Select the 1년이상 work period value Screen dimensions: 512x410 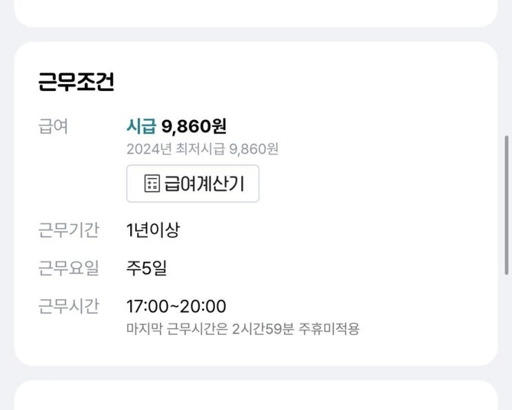pos(153,230)
